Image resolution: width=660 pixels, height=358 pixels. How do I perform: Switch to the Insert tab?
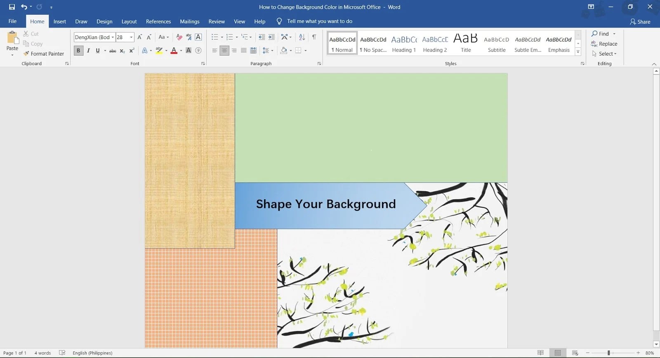(x=60, y=21)
